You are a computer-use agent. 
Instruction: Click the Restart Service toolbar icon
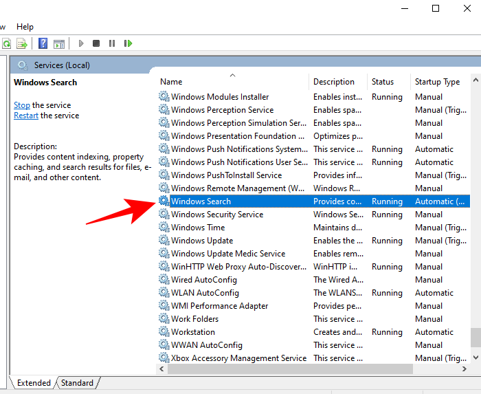[128, 43]
